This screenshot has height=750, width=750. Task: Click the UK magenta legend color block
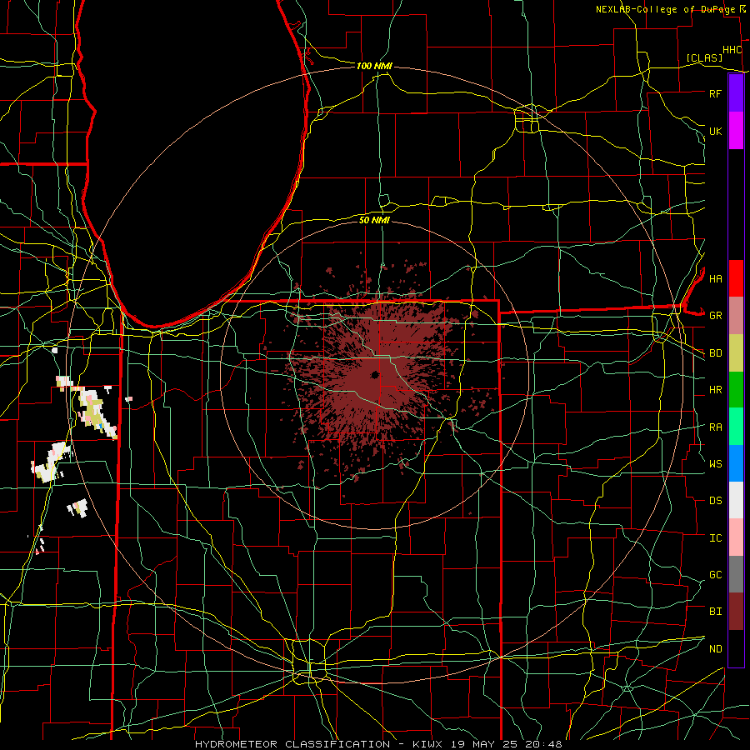(x=736, y=131)
